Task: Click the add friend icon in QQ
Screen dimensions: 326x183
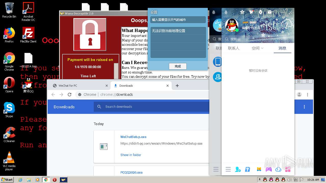Action: pos(238,169)
